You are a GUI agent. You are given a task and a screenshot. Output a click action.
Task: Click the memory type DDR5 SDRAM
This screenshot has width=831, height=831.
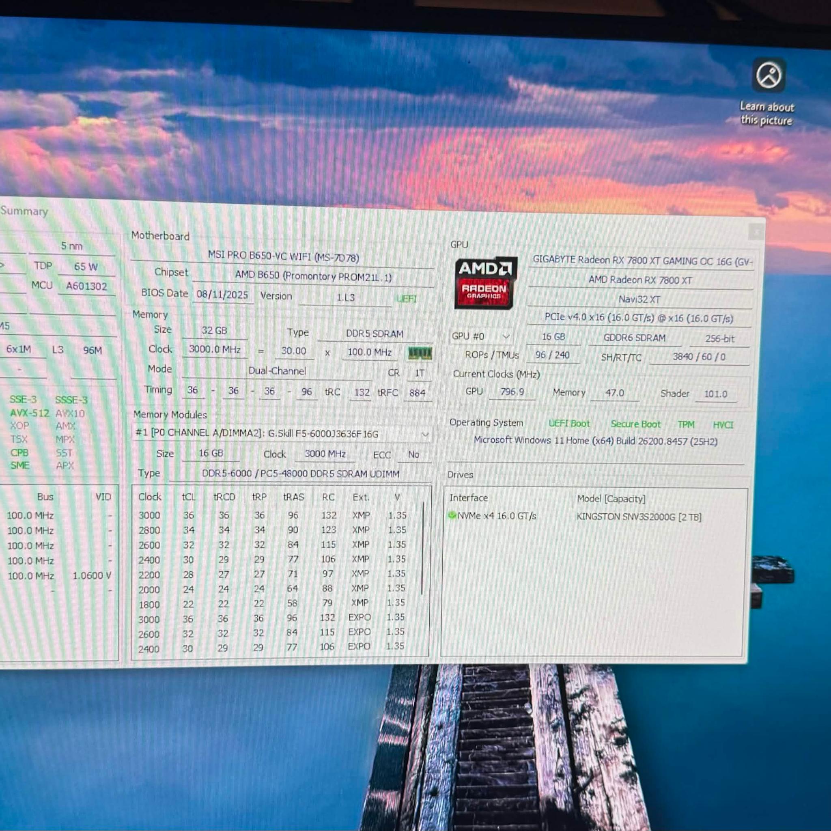(x=374, y=334)
